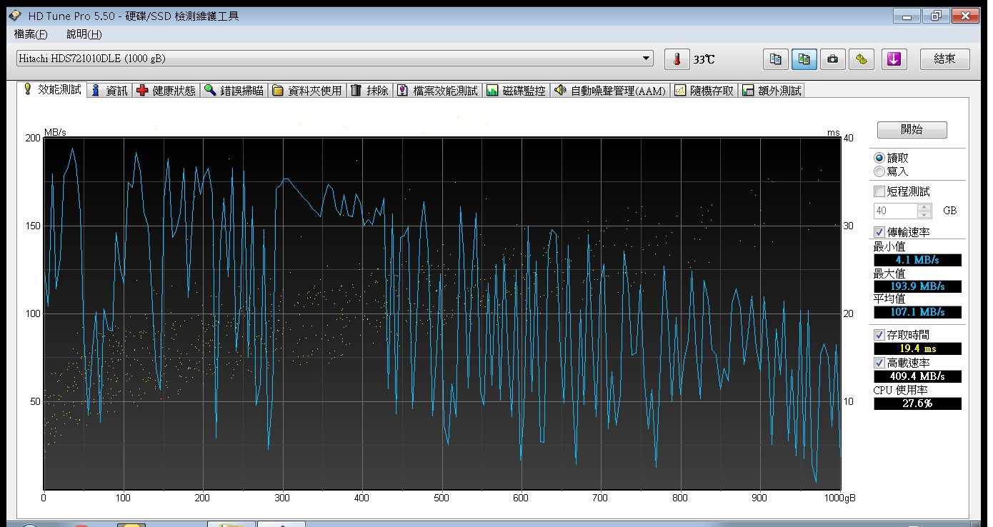Switch to the 資訊 tab
This screenshot has height=527, width=993.
[x=110, y=91]
